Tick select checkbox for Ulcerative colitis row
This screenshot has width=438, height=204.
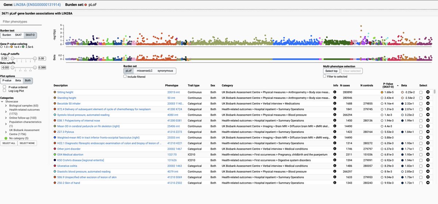(421, 166)
